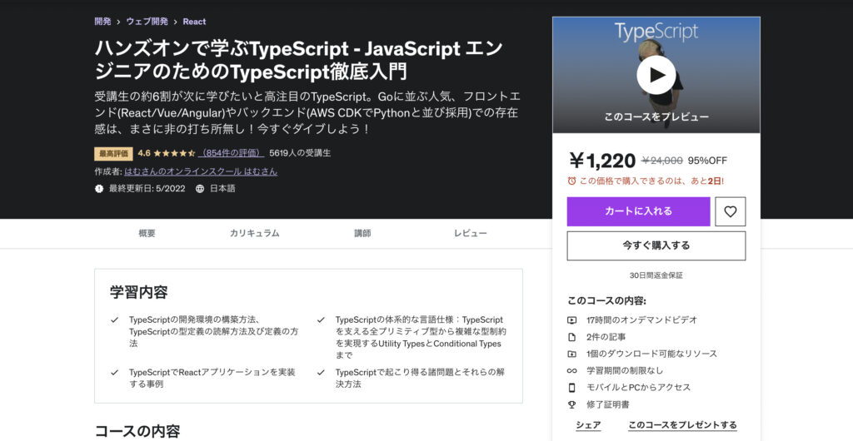Image resolution: width=853 pixels, height=441 pixels.
Task: Click 5619人の受講生 text
Action: [x=300, y=153]
